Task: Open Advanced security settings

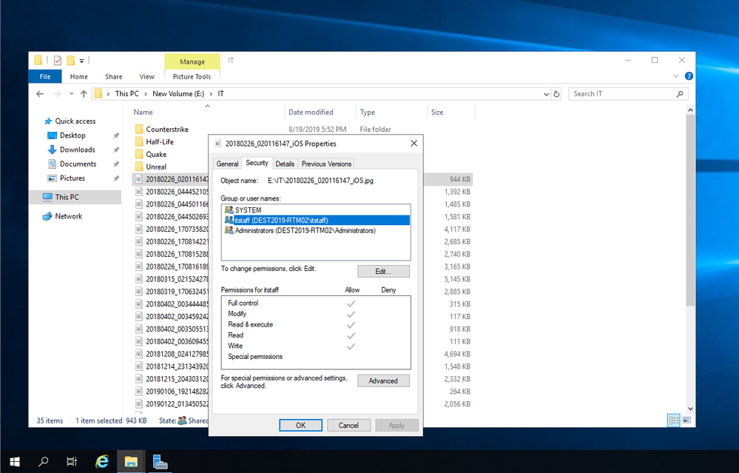Action: [x=383, y=380]
